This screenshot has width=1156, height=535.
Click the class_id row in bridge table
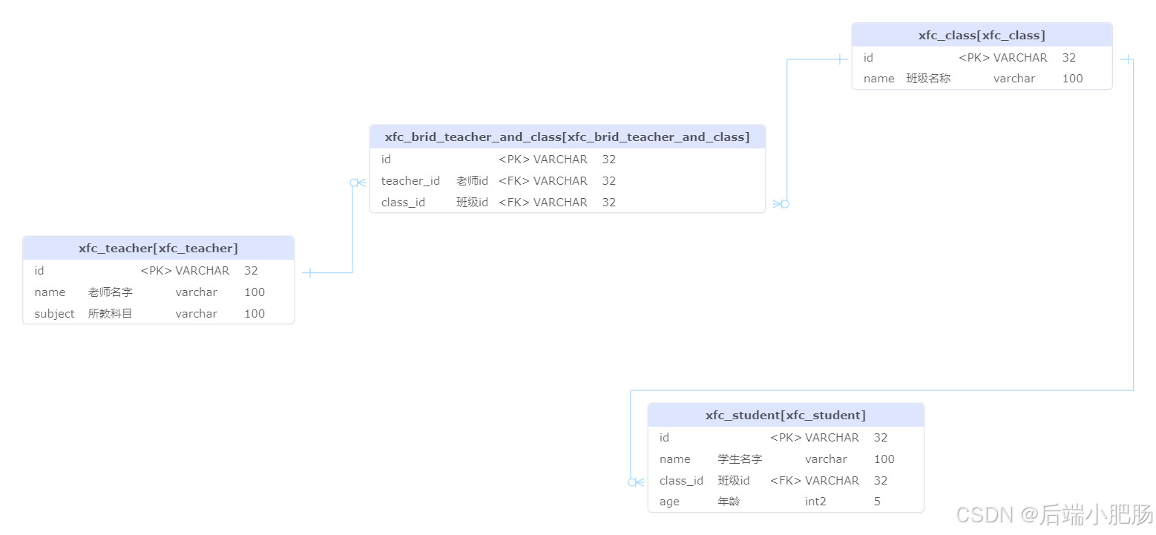pos(567,202)
